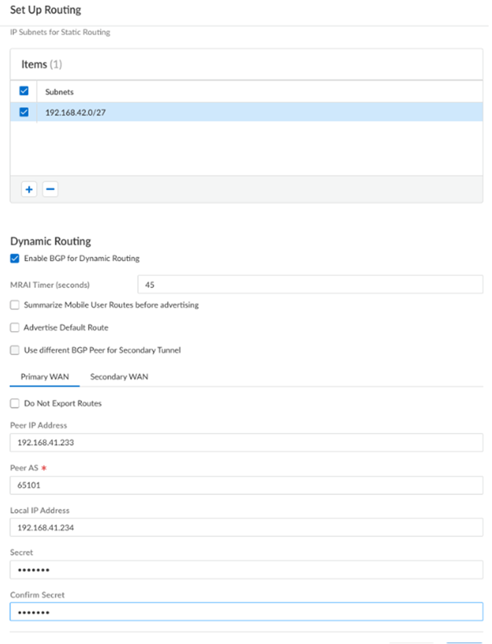Click the MRAI Timer seconds field
The width and height of the screenshot is (492, 644).
coord(310,285)
